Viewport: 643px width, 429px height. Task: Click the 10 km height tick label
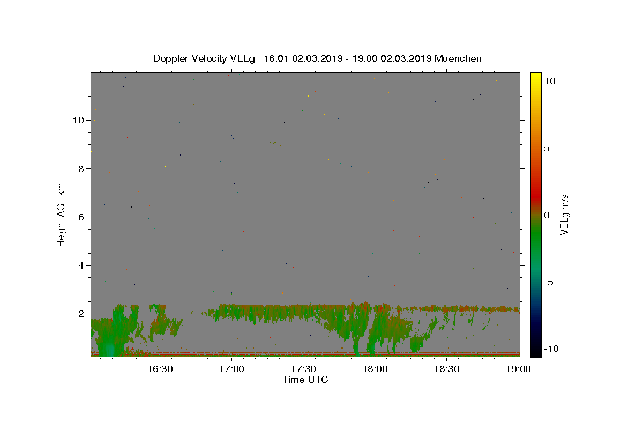click(79, 120)
